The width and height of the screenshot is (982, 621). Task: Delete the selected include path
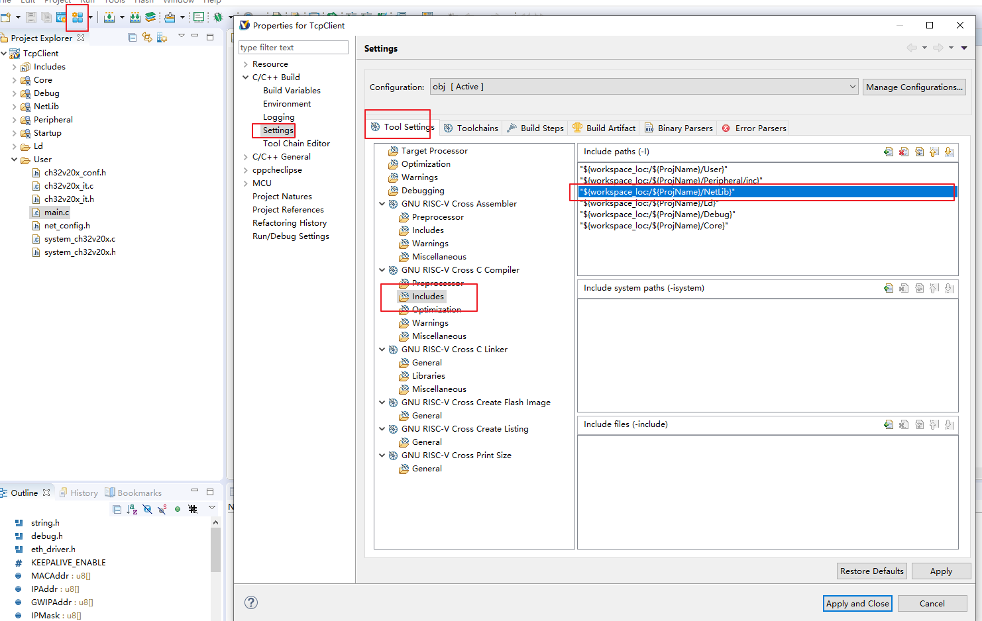pyautogui.click(x=904, y=152)
